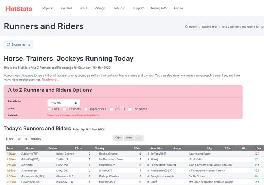
Task: Click owner Adams and Baker
Action: [200, 154]
